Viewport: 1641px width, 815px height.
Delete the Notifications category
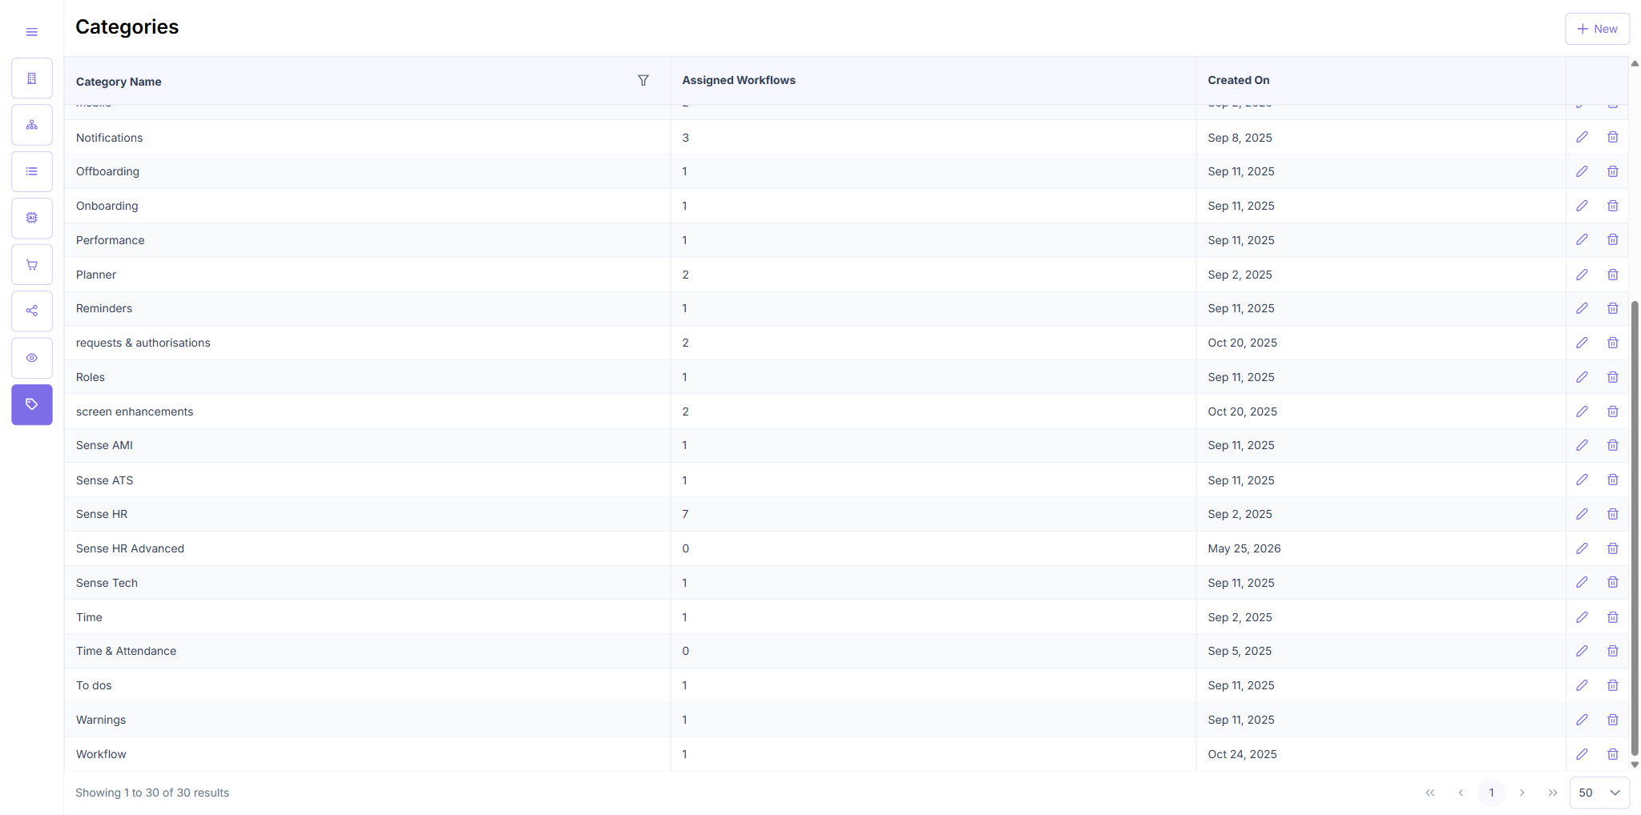pos(1613,137)
